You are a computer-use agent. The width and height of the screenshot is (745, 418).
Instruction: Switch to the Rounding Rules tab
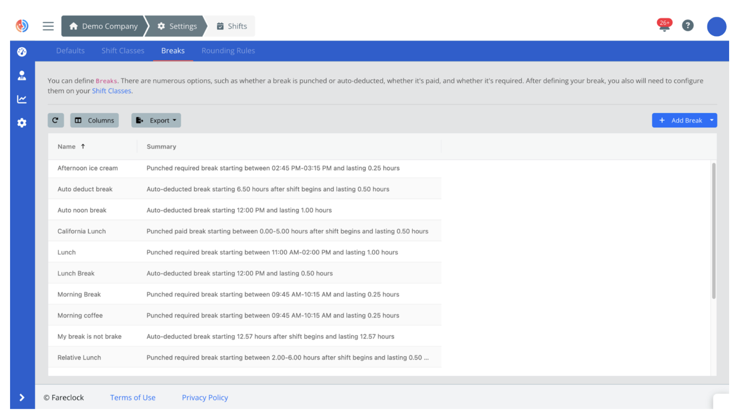coord(228,51)
